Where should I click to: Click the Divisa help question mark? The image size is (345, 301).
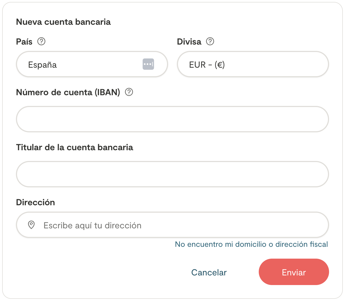pyautogui.click(x=210, y=42)
